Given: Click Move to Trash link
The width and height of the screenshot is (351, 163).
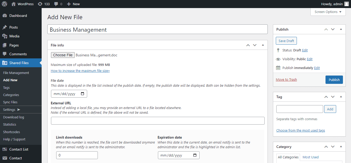Looking at the screenshot, I should click(286, 79).
